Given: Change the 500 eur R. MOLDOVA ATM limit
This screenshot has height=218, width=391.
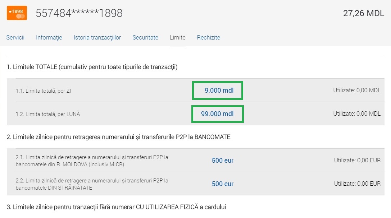Looking at the screenshot, I should coord(223,161).
